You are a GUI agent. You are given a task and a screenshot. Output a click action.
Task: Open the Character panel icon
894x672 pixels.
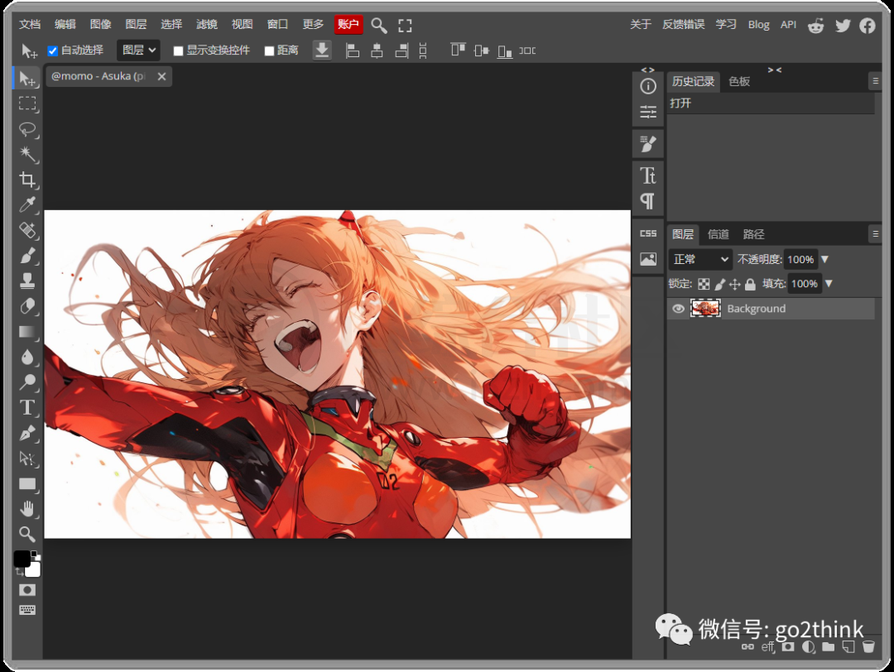coord(647,175)
